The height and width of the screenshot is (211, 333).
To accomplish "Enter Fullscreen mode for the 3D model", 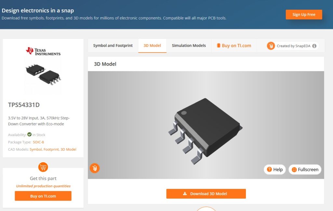I will (x=305, y=169).
